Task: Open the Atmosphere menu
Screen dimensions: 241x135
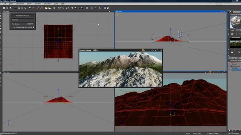Action: [x=20, y=4]
